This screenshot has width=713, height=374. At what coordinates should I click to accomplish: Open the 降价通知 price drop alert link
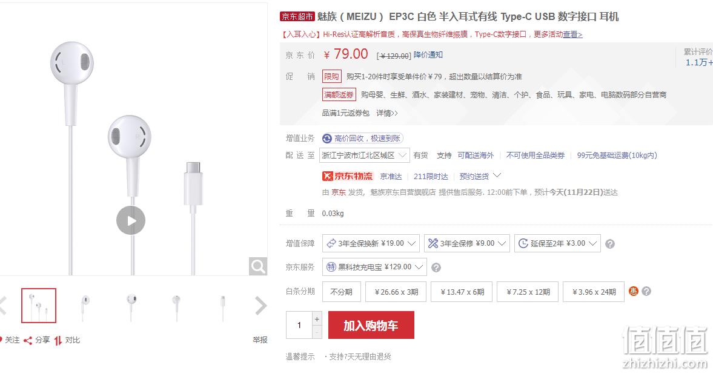[x=428, y=55]
